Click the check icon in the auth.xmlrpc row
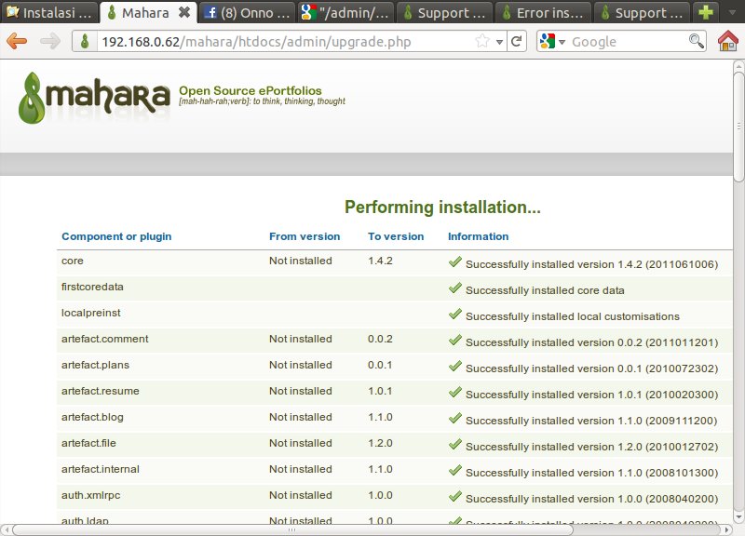 pos(455,497)
